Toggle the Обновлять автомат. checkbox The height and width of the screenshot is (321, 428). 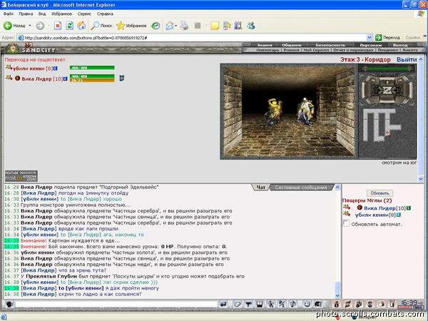point(346,223)
